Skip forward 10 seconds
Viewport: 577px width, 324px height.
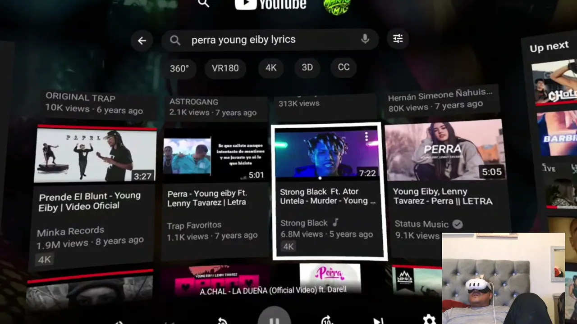pos(327,320)
